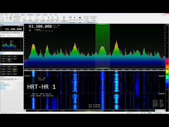Open the View ribbon tab
Screen dimensions: 169x127
point(12,15)
